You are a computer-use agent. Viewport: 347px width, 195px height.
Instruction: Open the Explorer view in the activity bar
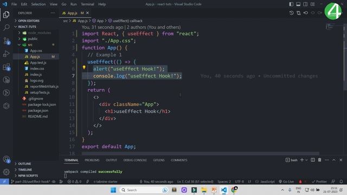(6, 15)
